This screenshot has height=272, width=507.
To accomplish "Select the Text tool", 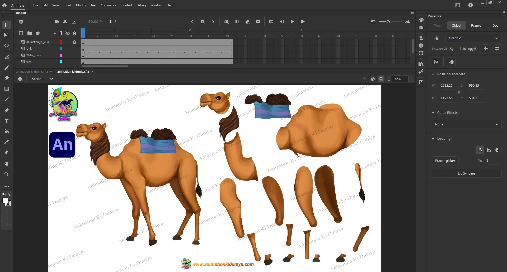I will pyautogui.click(x=7, y=121).
